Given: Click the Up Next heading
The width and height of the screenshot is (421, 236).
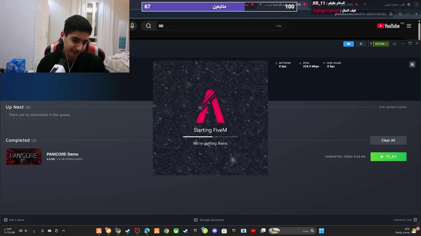Looking at the screenshot, I should point(14,107).
